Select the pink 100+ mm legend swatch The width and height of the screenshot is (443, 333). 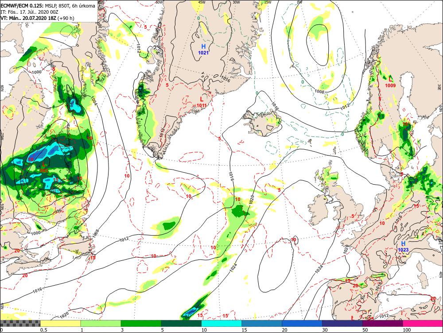423,323
